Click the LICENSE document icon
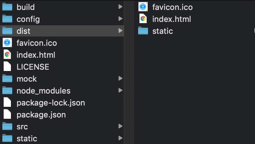Image resolution: width=255 pixels, height=144 pixels. pyautogui.click(x=7, y=67)
